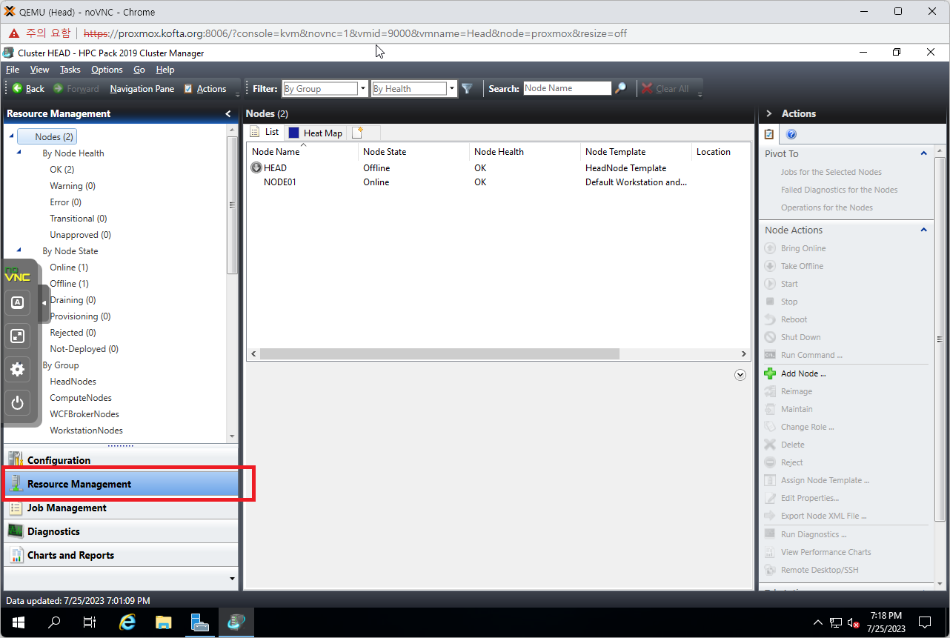Viewport: 950px width, 638px height.
Task: Click the Node Name search field
Action: coord(567,88)
